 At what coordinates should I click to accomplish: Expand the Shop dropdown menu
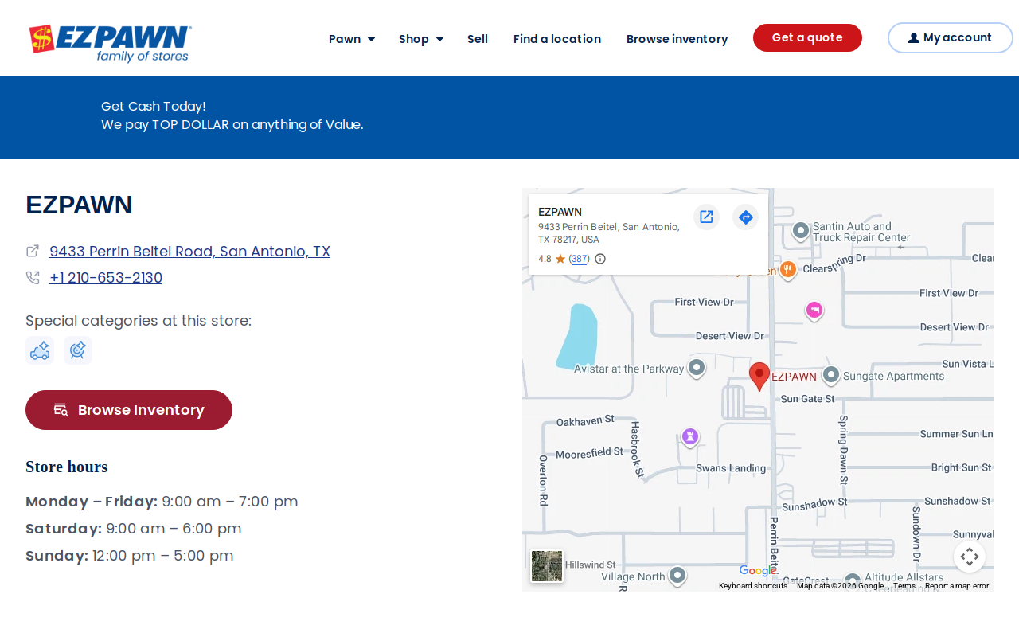(x=421, y=39)
